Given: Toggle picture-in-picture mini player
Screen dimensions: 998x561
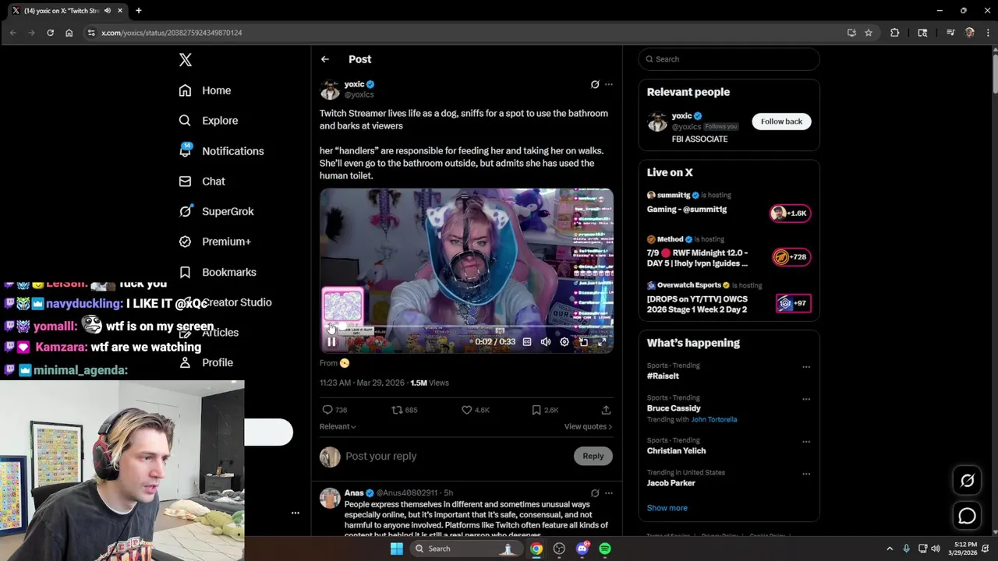Looking at the screenshot, I should [583, 342].
